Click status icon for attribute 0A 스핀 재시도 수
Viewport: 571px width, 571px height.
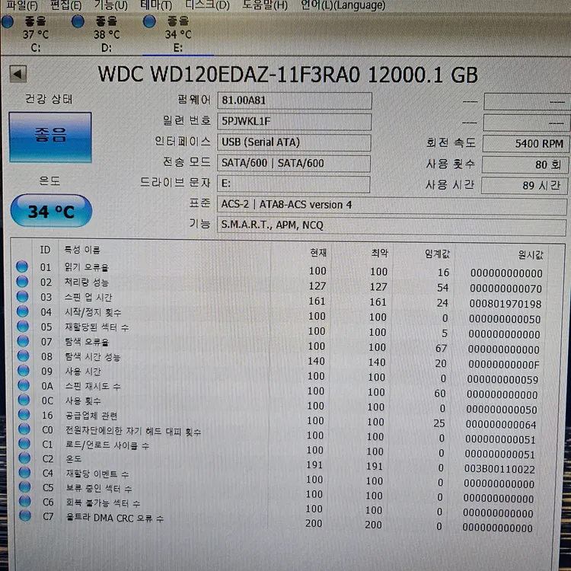pyautogui.click(x=24, y=385)
